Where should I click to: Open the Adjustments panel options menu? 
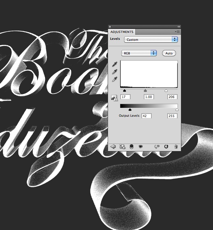[177, 32]
